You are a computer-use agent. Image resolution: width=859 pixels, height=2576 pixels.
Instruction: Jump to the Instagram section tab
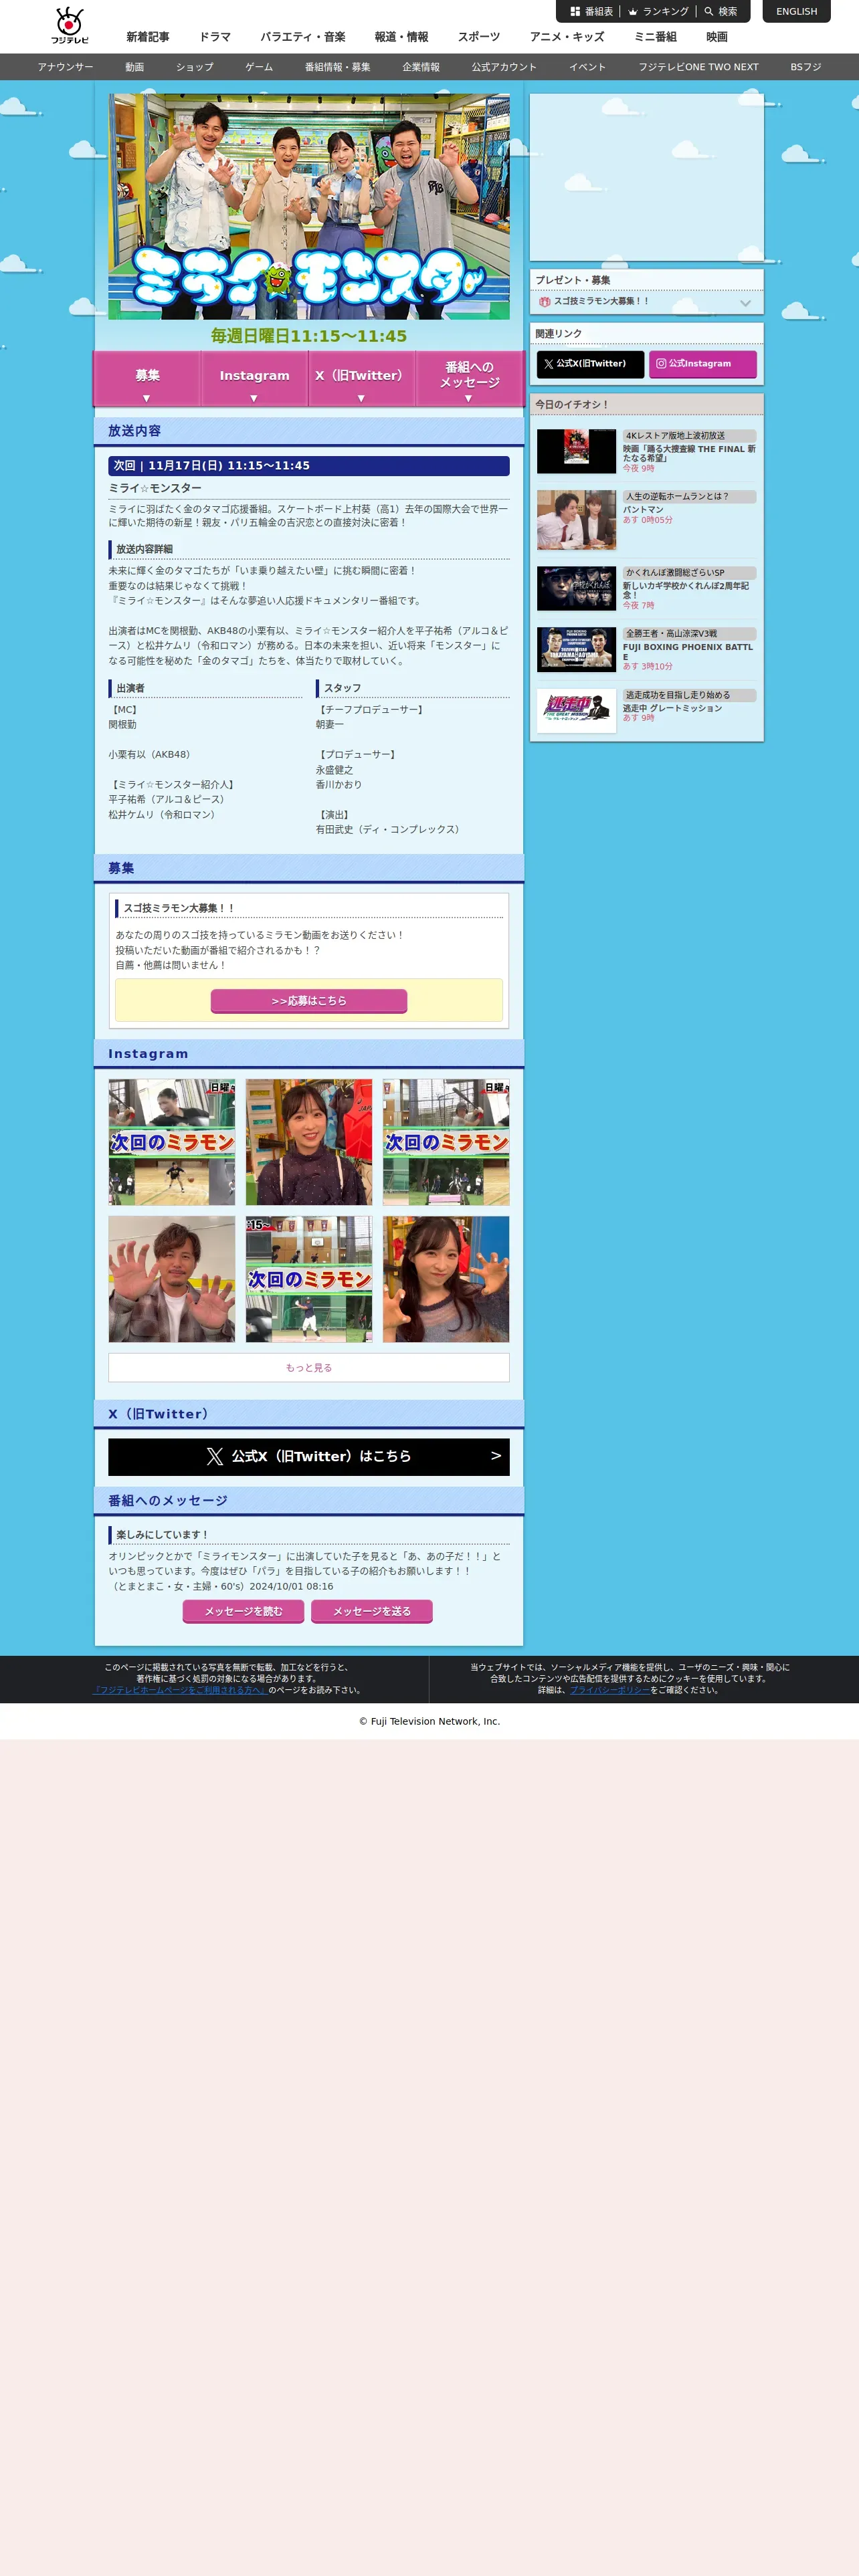coord(254,379)
